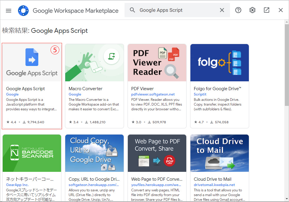Click the Macro Converter title
Viewport: 289px width, 202px height.
click(86, 89)
